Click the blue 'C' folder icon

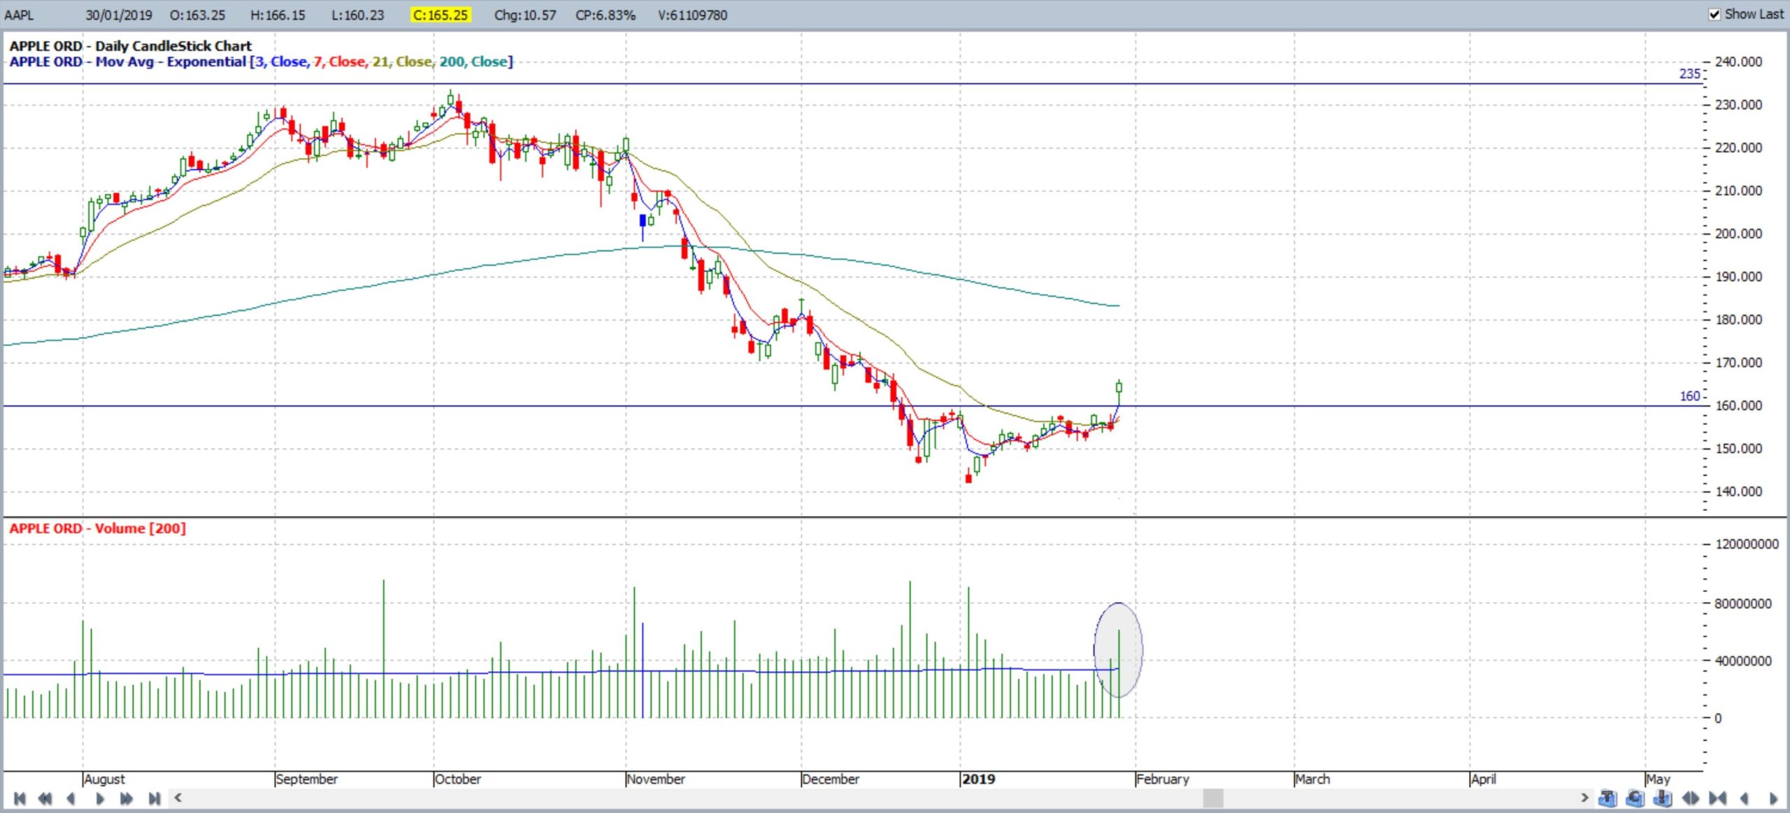[x=1635, y=798]
